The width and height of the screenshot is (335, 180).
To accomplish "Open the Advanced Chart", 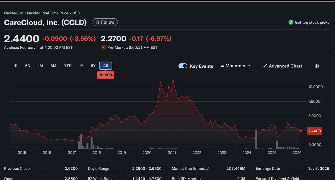I will click(x=283, y=66).
